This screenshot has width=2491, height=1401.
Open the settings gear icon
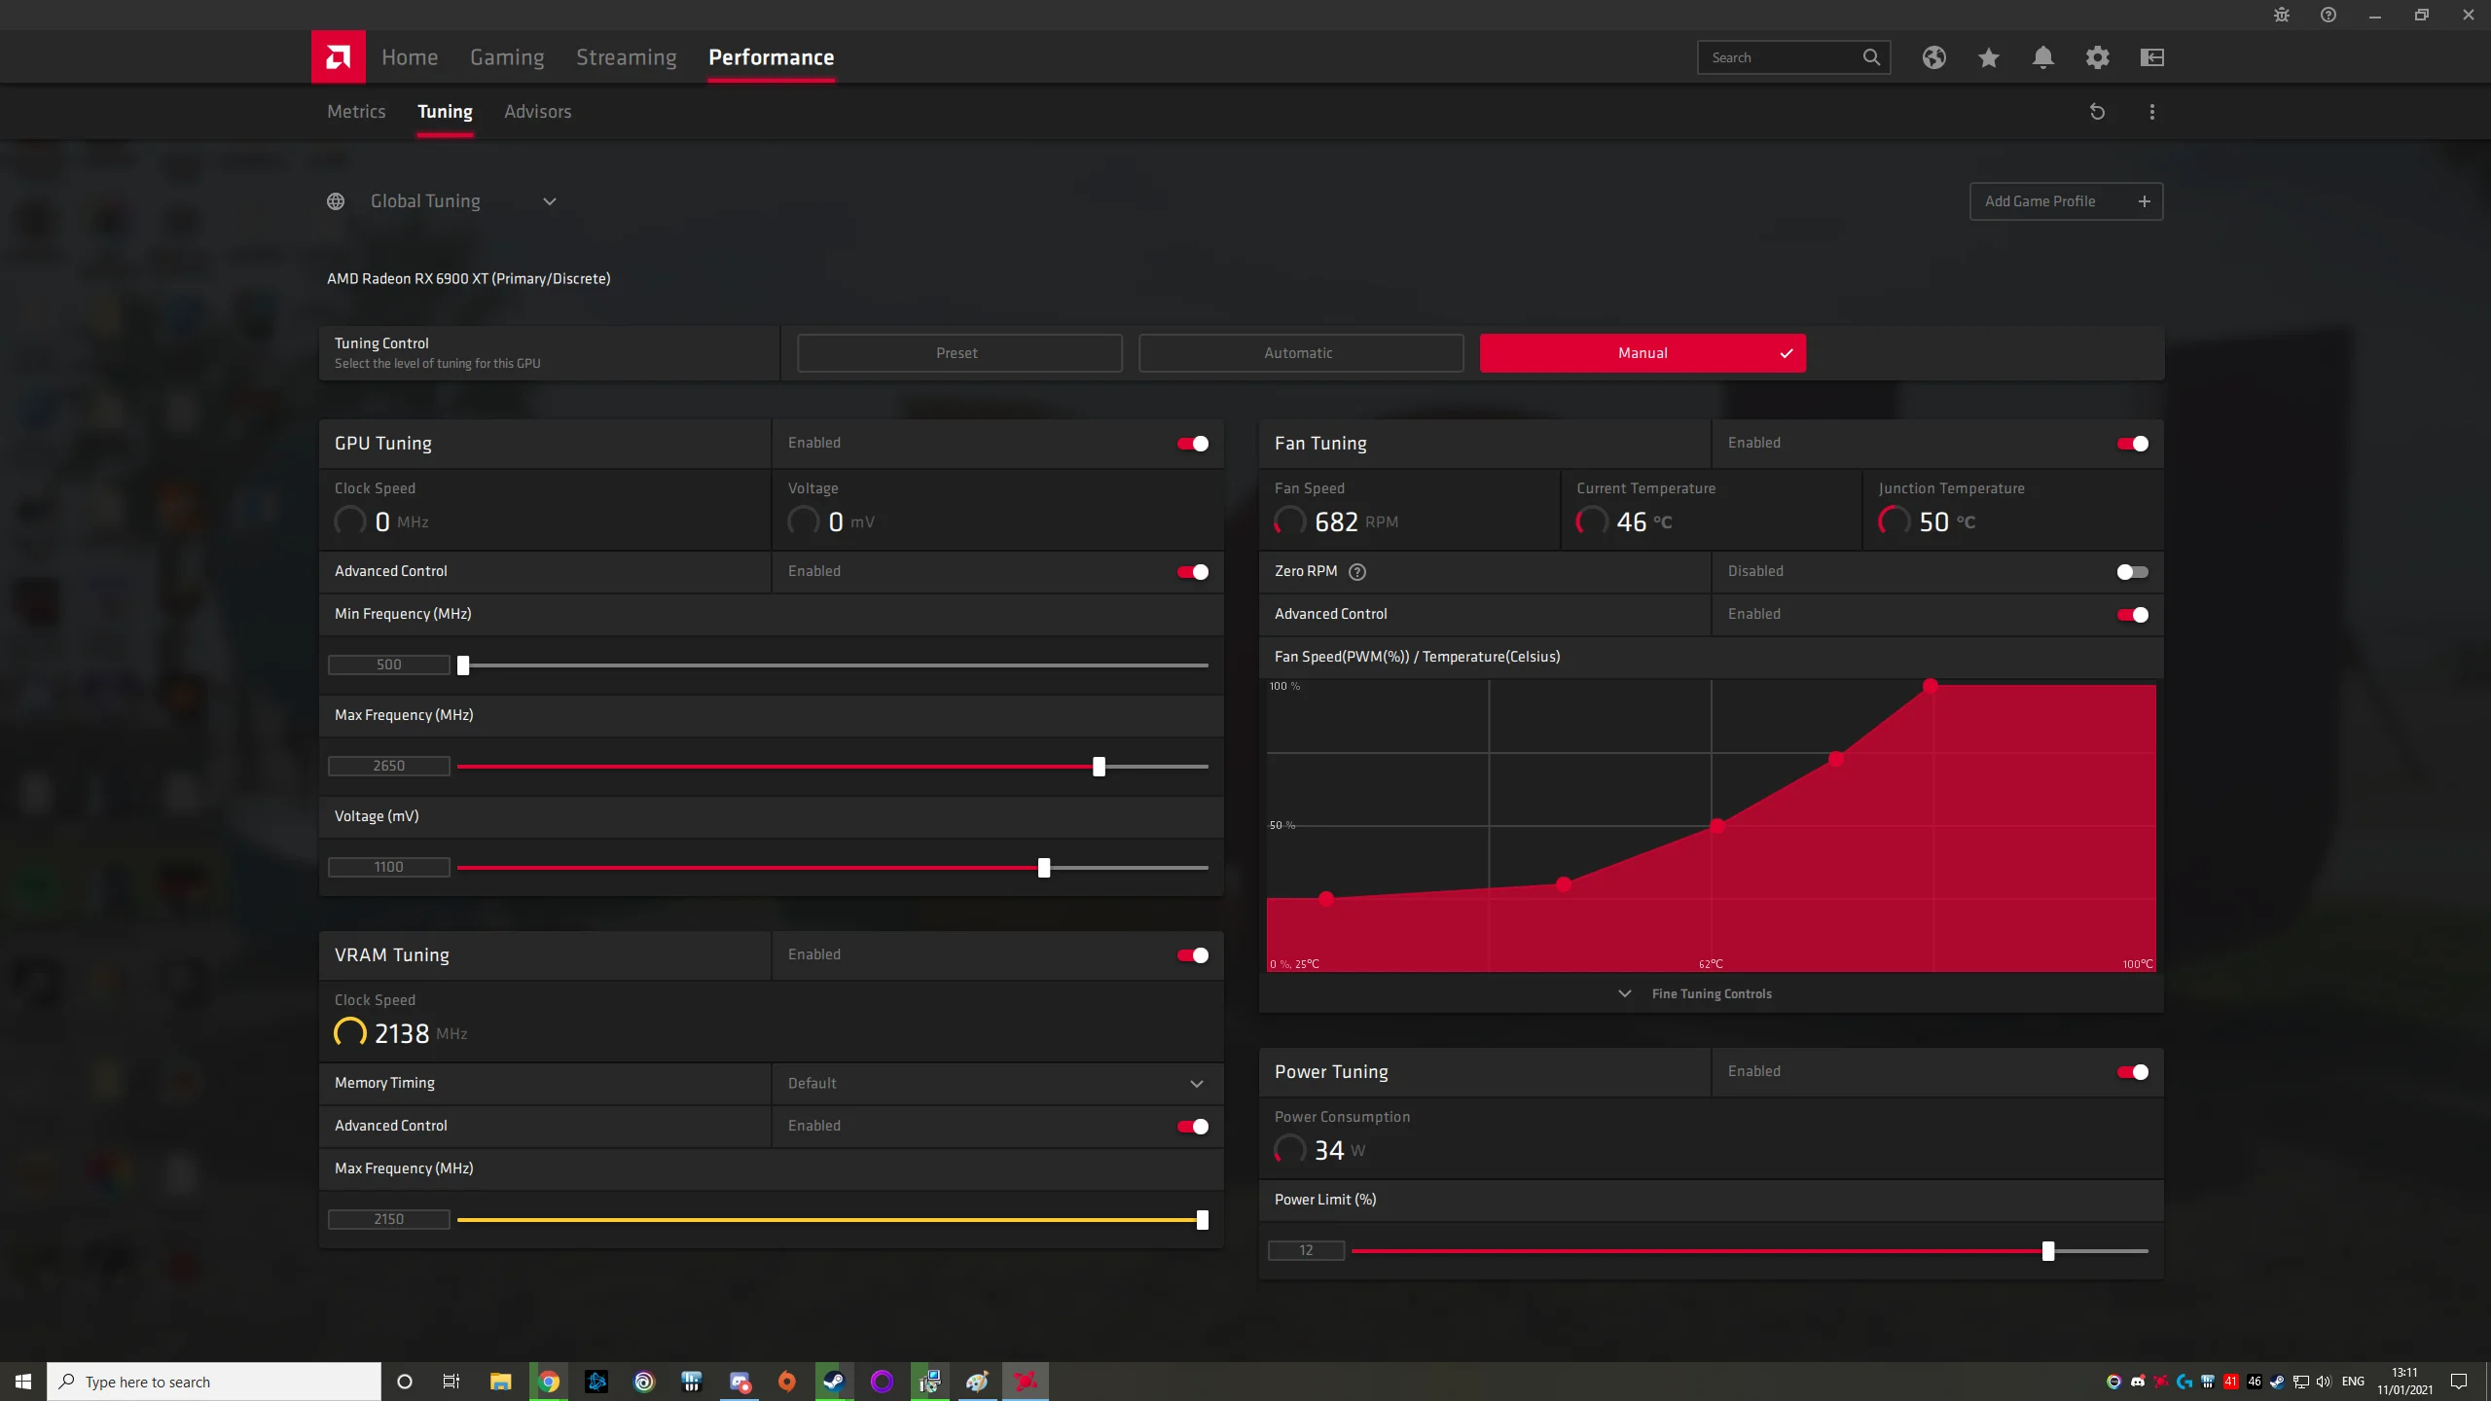(x=2097, y=57)
